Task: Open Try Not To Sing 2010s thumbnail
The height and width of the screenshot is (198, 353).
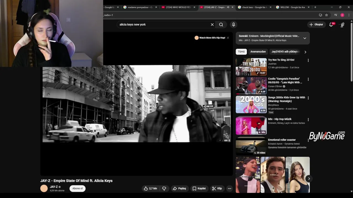Action: [251, 67]
